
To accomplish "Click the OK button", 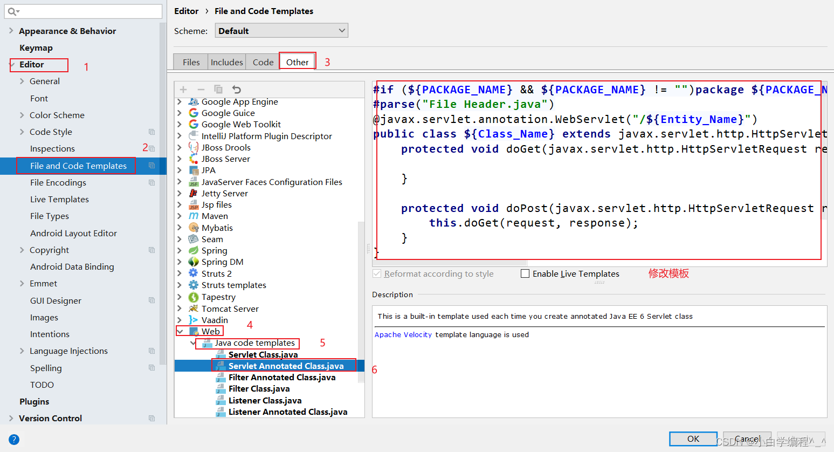I will 693,439.
